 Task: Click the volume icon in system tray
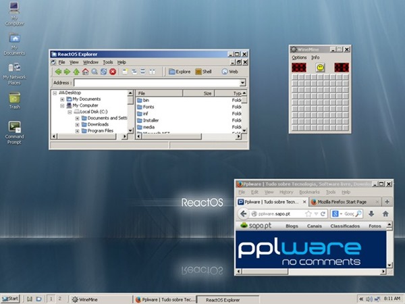(369, 299)
